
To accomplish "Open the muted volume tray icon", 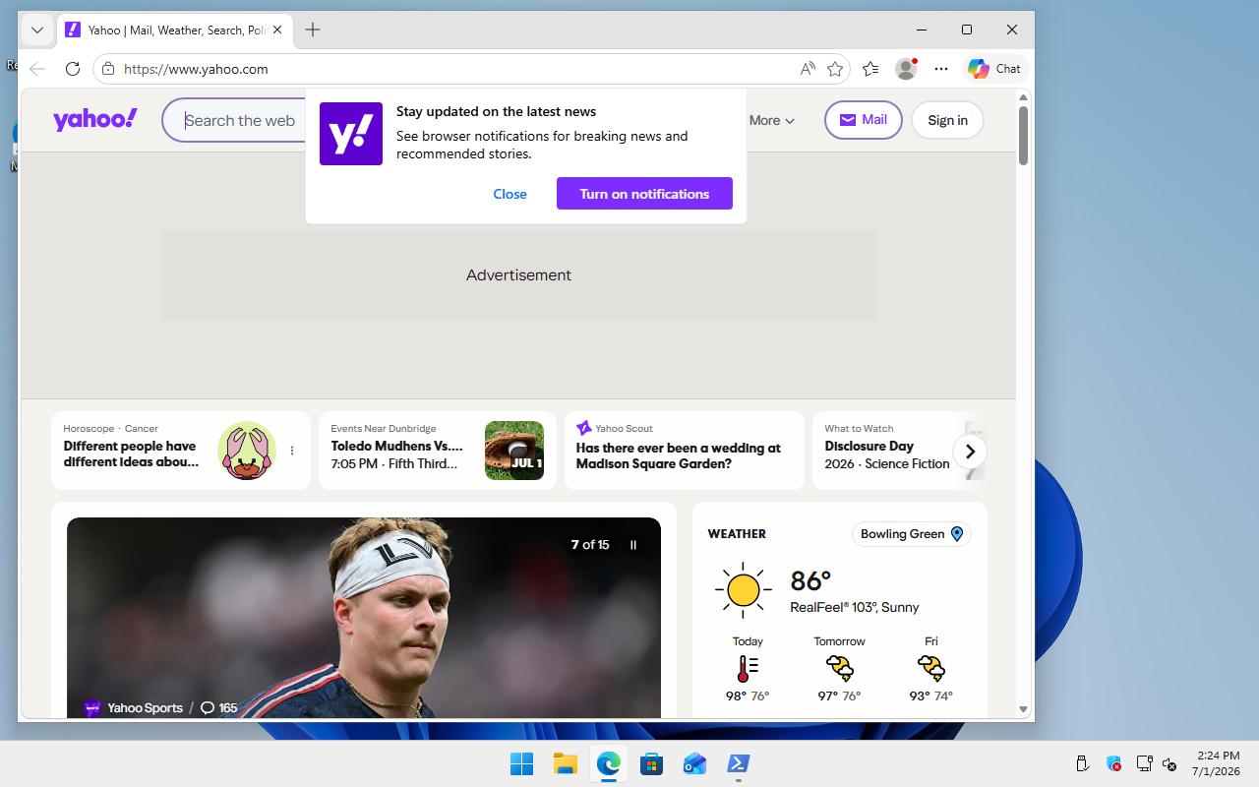I will coord(1169,763).
